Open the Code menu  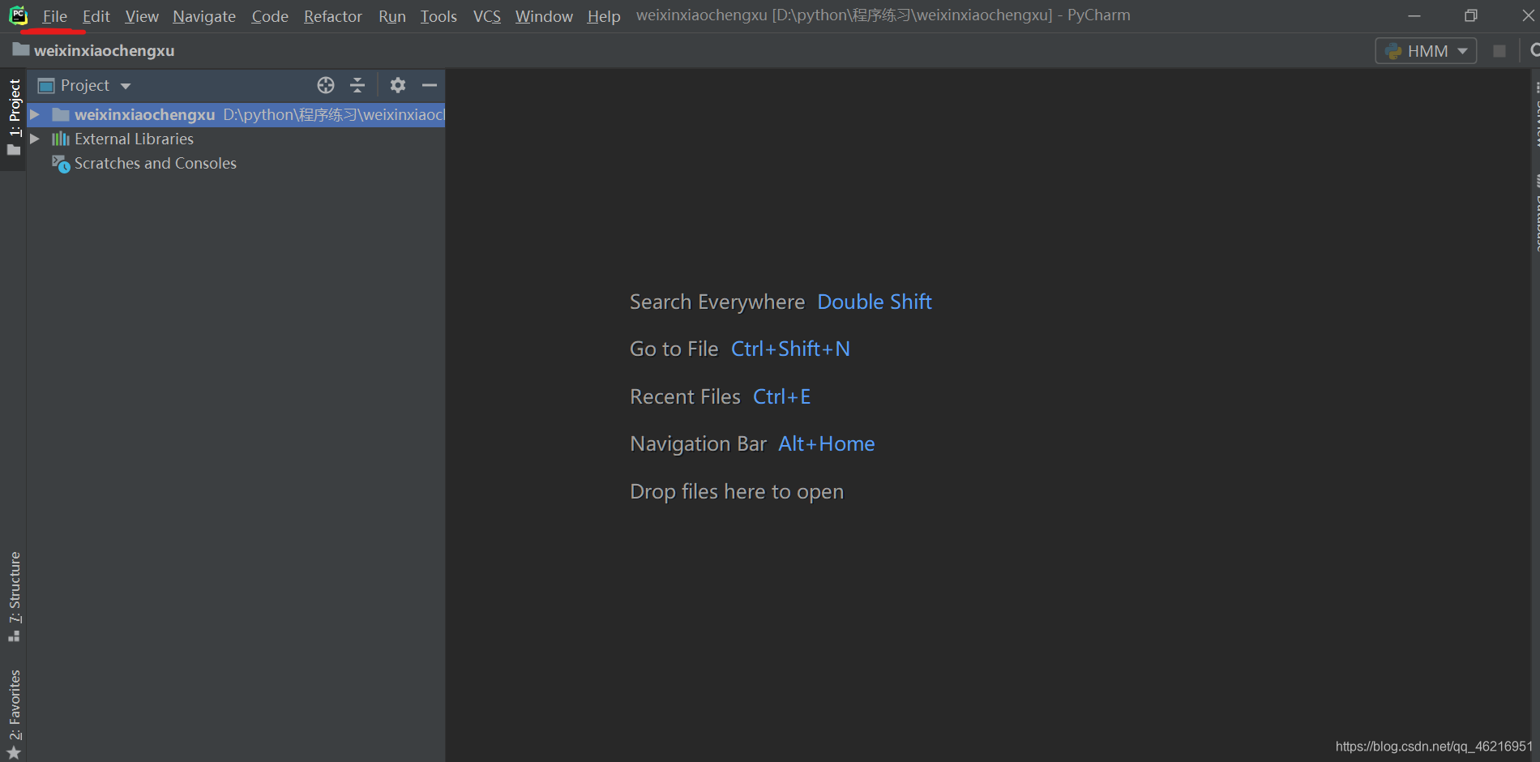[270, 16]
